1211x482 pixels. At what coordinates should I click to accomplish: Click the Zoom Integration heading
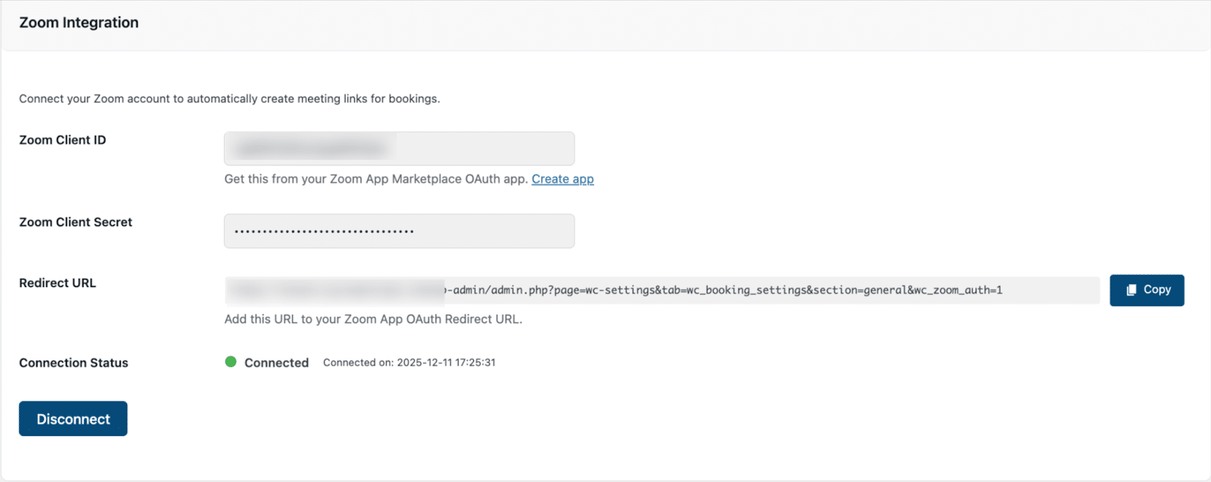coord(79,23)
